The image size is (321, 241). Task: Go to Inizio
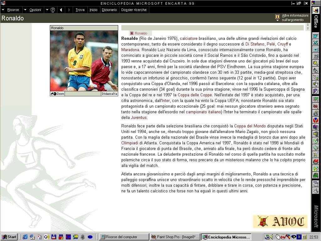[x=93, y=10]
